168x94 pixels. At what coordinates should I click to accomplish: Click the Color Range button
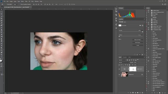click(x=138, y=43)
